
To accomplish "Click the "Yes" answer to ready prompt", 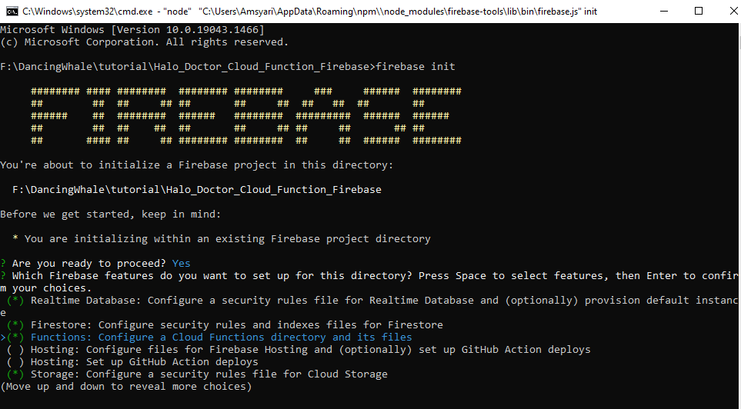I will click(x=181, y=264).
